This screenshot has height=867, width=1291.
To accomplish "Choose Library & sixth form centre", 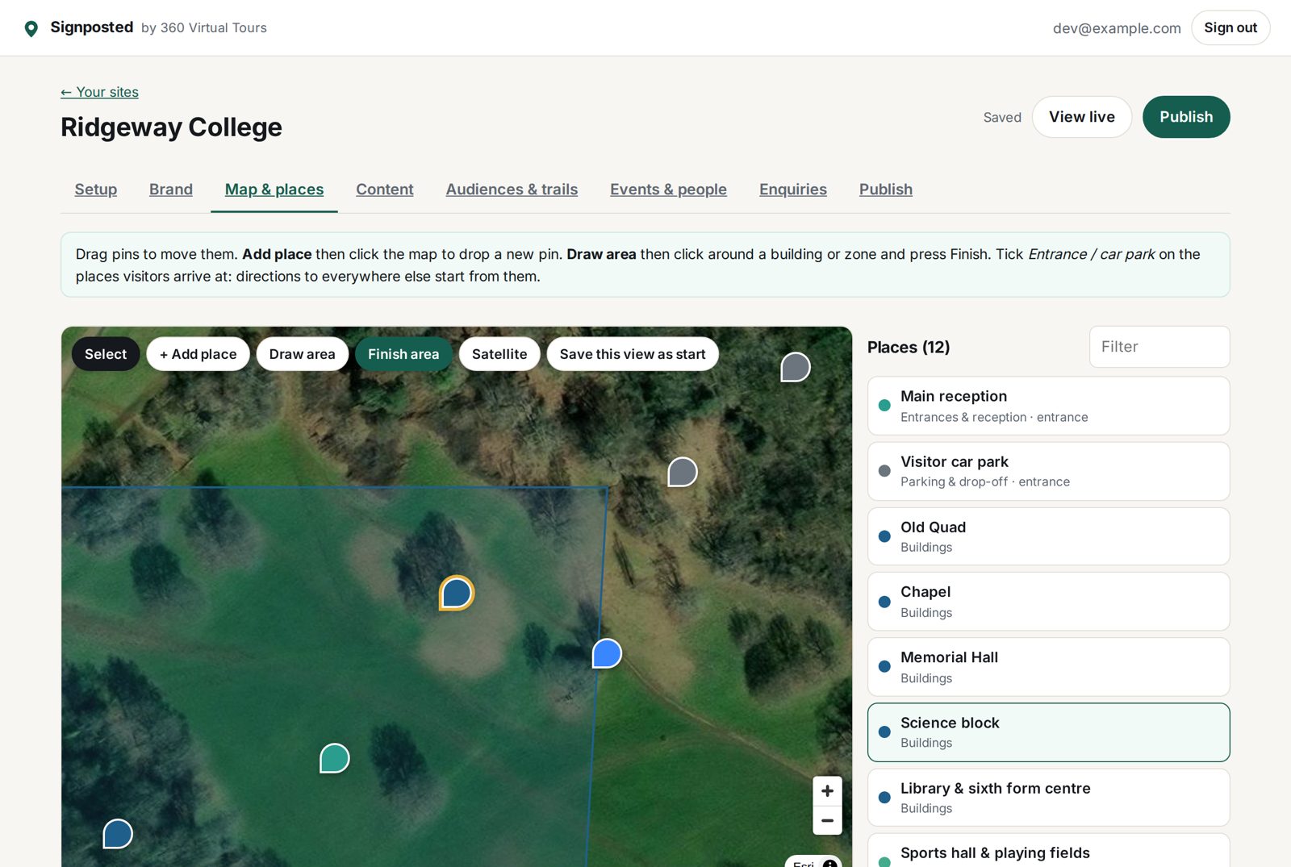I will [x=1049, y=798].
